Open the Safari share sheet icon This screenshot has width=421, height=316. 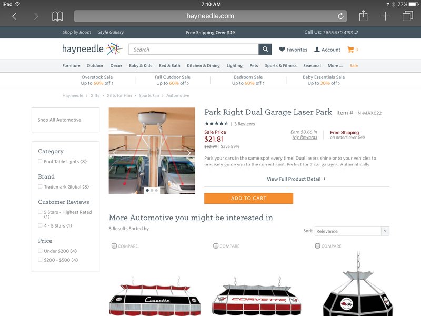(x=363, y=16)
